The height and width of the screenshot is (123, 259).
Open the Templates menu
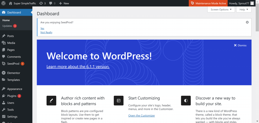(16, 80)
